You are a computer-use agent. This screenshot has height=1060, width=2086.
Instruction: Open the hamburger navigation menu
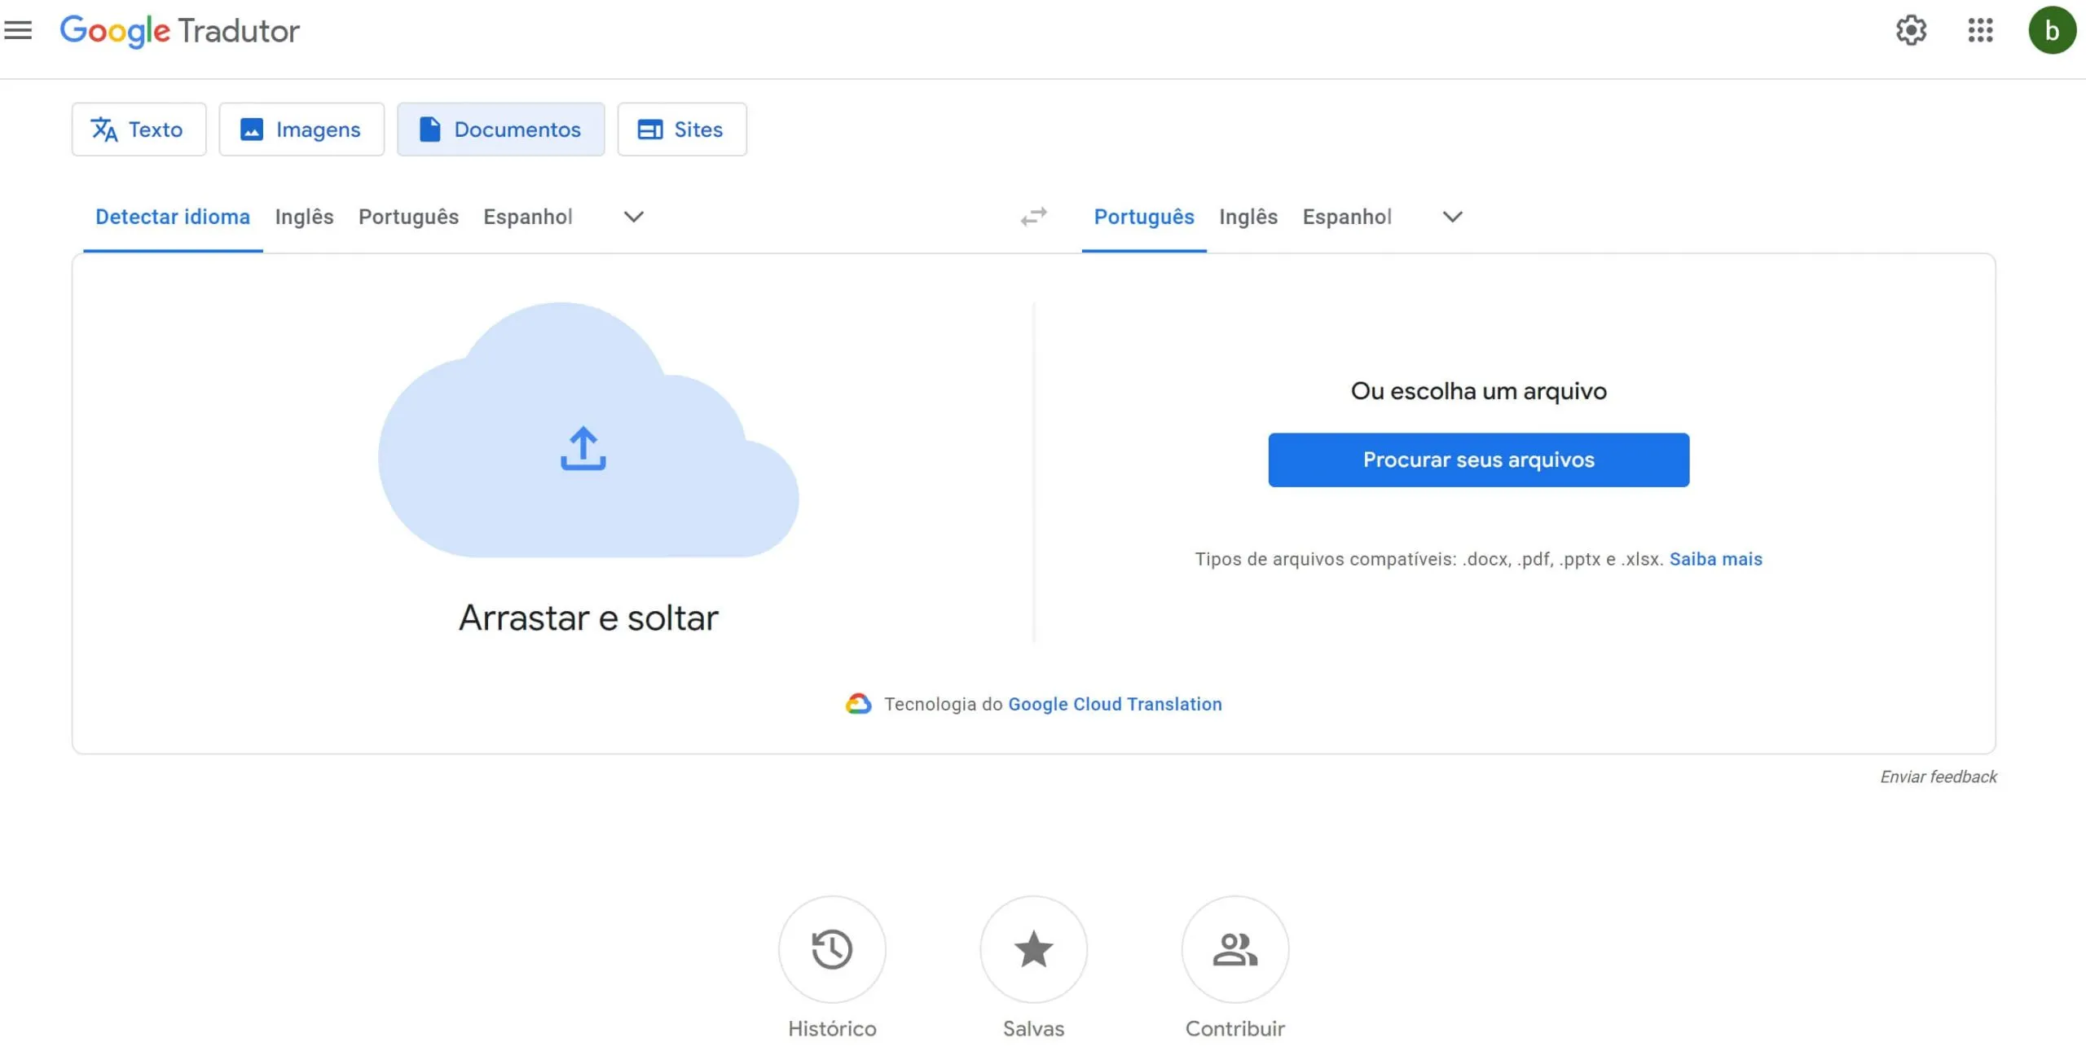click(18, 30)
